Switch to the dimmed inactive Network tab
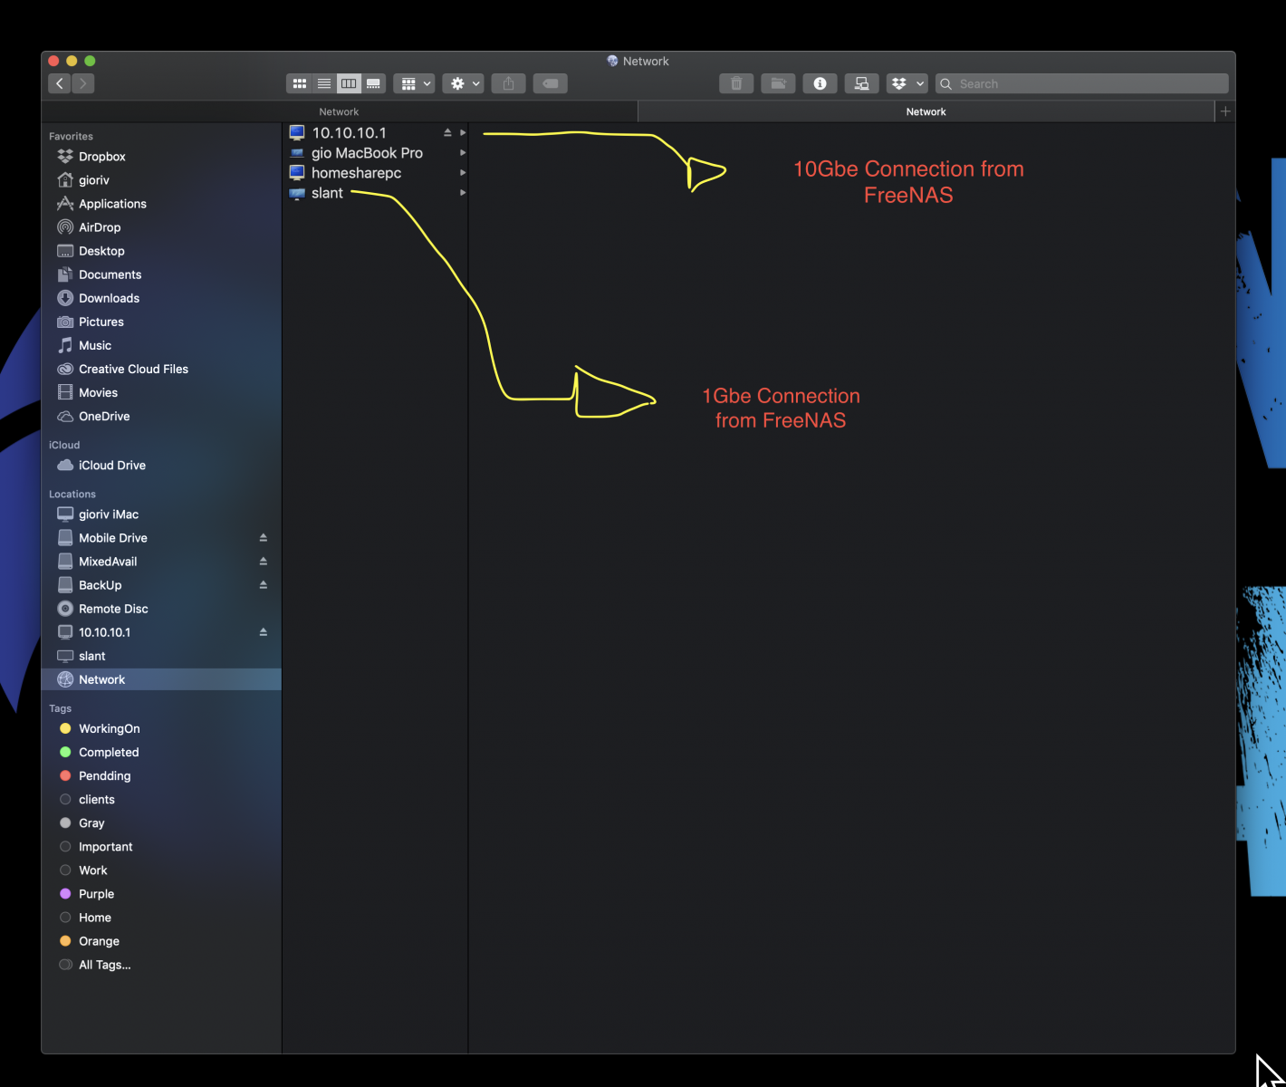 coord(339,111)
